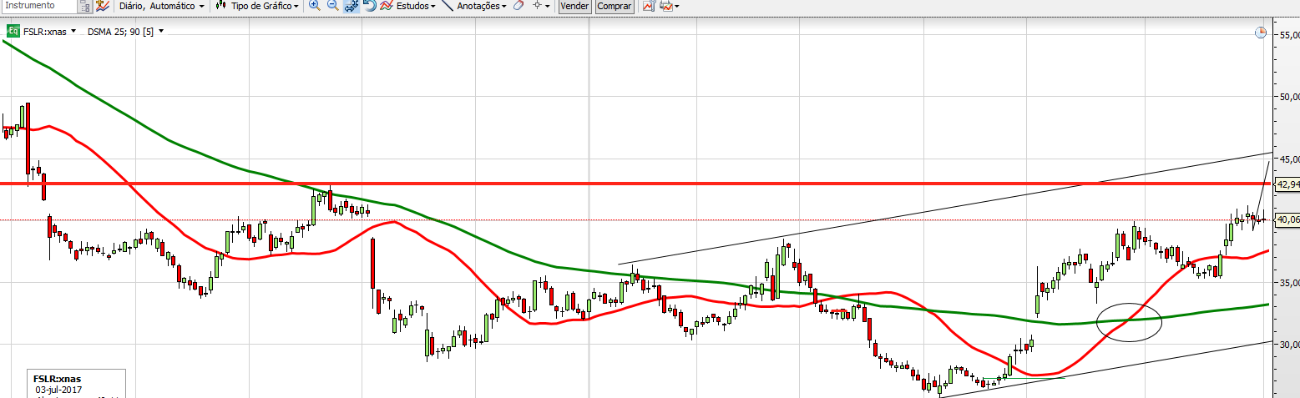Click the chart comparison icon beside Instrumento
Screen dimensions: 1300x398
coord(102,6)
